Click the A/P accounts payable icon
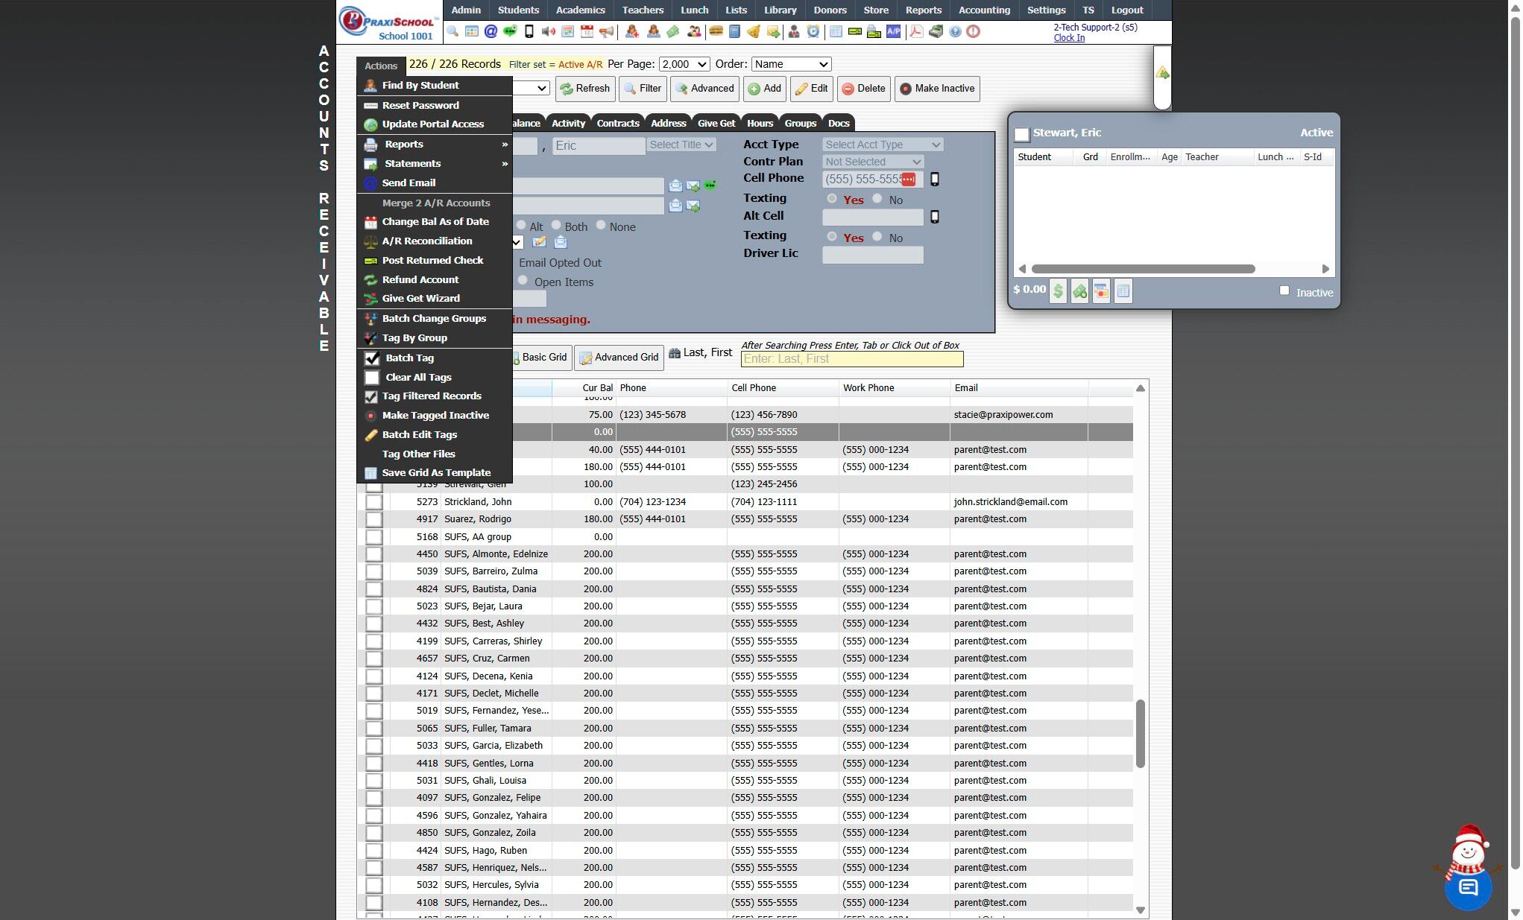 [x=893, y=31]
